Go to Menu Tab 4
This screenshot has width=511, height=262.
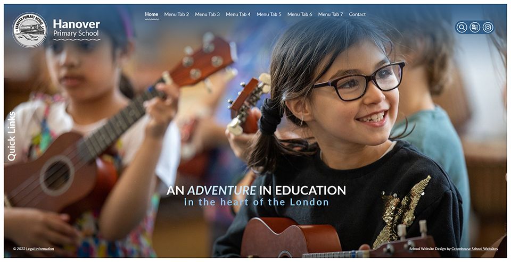click(x=238, y=14)
